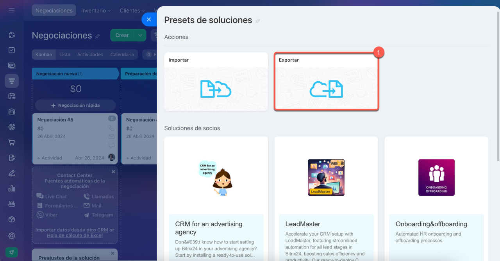Viewport: 500px width, 261px height.
Task: Add Actividad on Negociación #5 card
Action: point(50,158)
